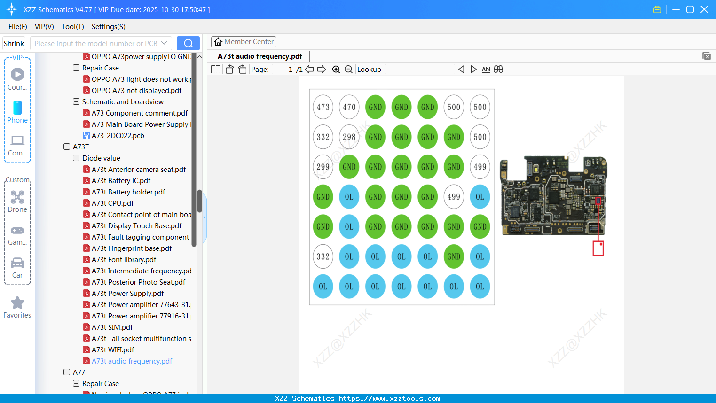Toggle the two-page layout view icon
Screen dimensions: 716x403
pos(215,70)
